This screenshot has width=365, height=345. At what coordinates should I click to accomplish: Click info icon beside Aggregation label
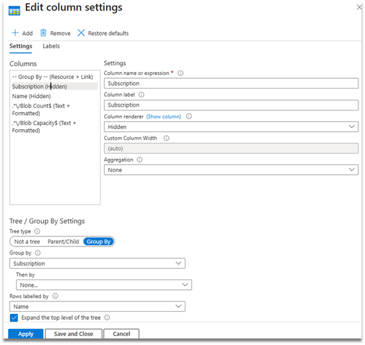[139, 160]
